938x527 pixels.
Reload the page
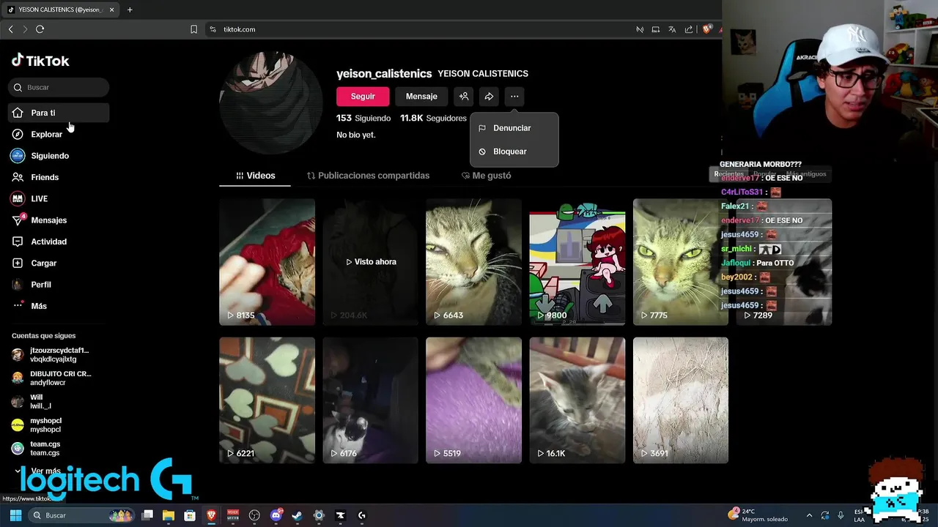click(x=40, y=29)
